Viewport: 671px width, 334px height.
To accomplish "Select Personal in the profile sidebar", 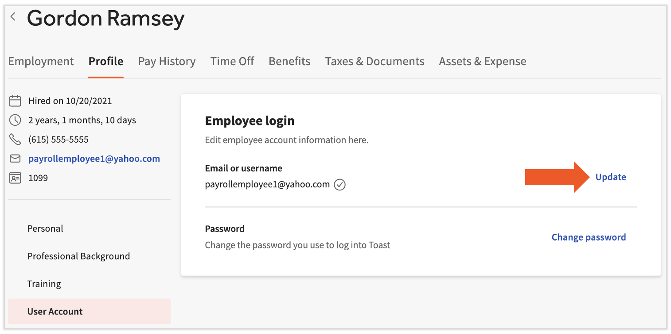I will (x=45, y=229).
